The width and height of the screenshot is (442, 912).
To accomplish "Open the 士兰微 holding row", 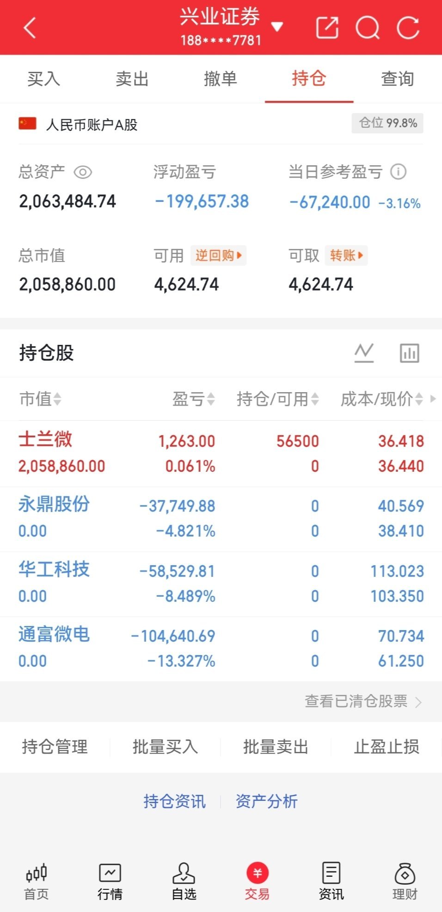I will coord(221,453).
